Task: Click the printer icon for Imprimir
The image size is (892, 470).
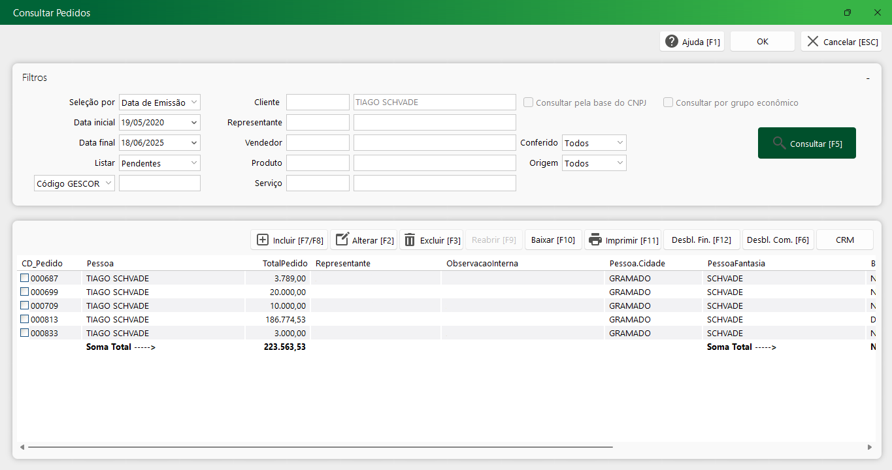Action: (x=595, y=240)
